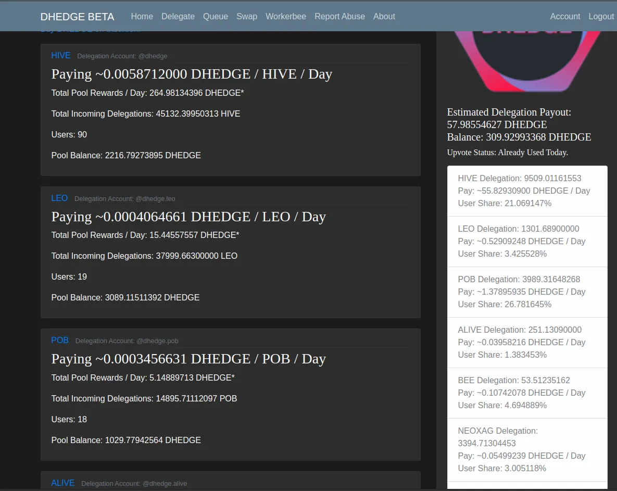Click 'Pay: ~55.82930900 DHEDGE / Day'
This screenshot has height=491, width=617.
[x=524, y=191]
